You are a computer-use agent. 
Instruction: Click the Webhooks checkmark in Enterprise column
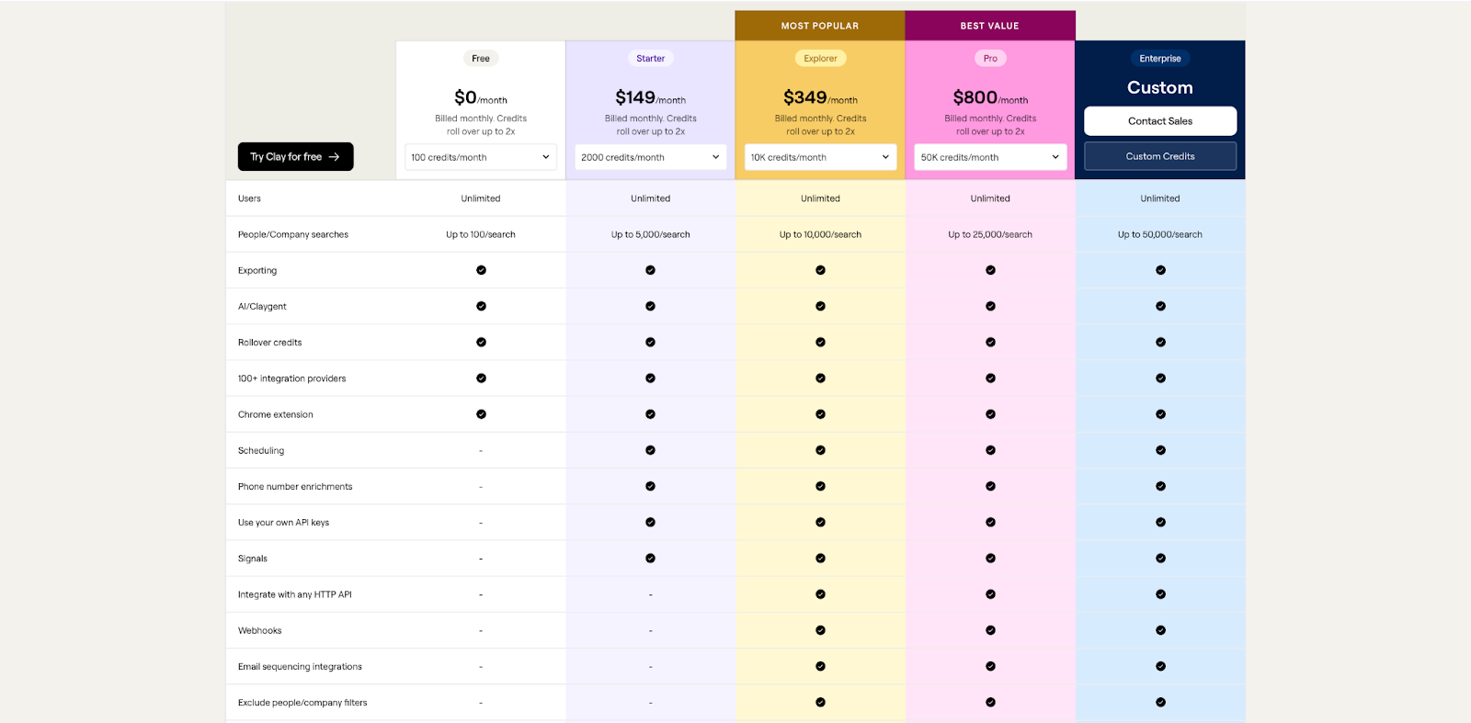pos(1160,630)
